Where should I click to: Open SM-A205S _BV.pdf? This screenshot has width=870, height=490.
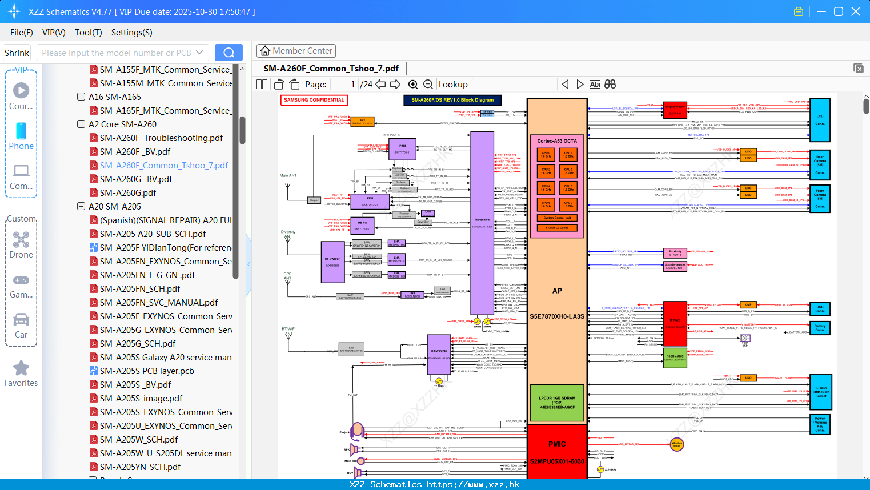(130, 385)
